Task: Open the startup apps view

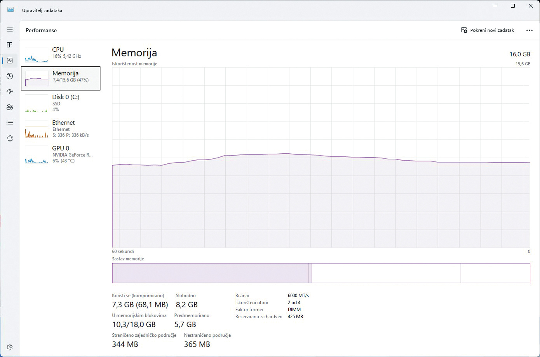Action: (x=9, y=92)
